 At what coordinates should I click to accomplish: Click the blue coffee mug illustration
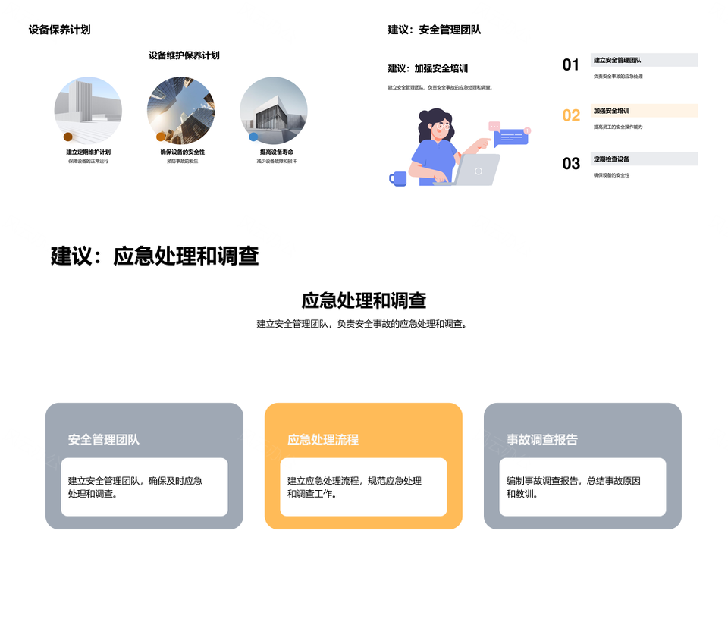[x=398, y=179]
